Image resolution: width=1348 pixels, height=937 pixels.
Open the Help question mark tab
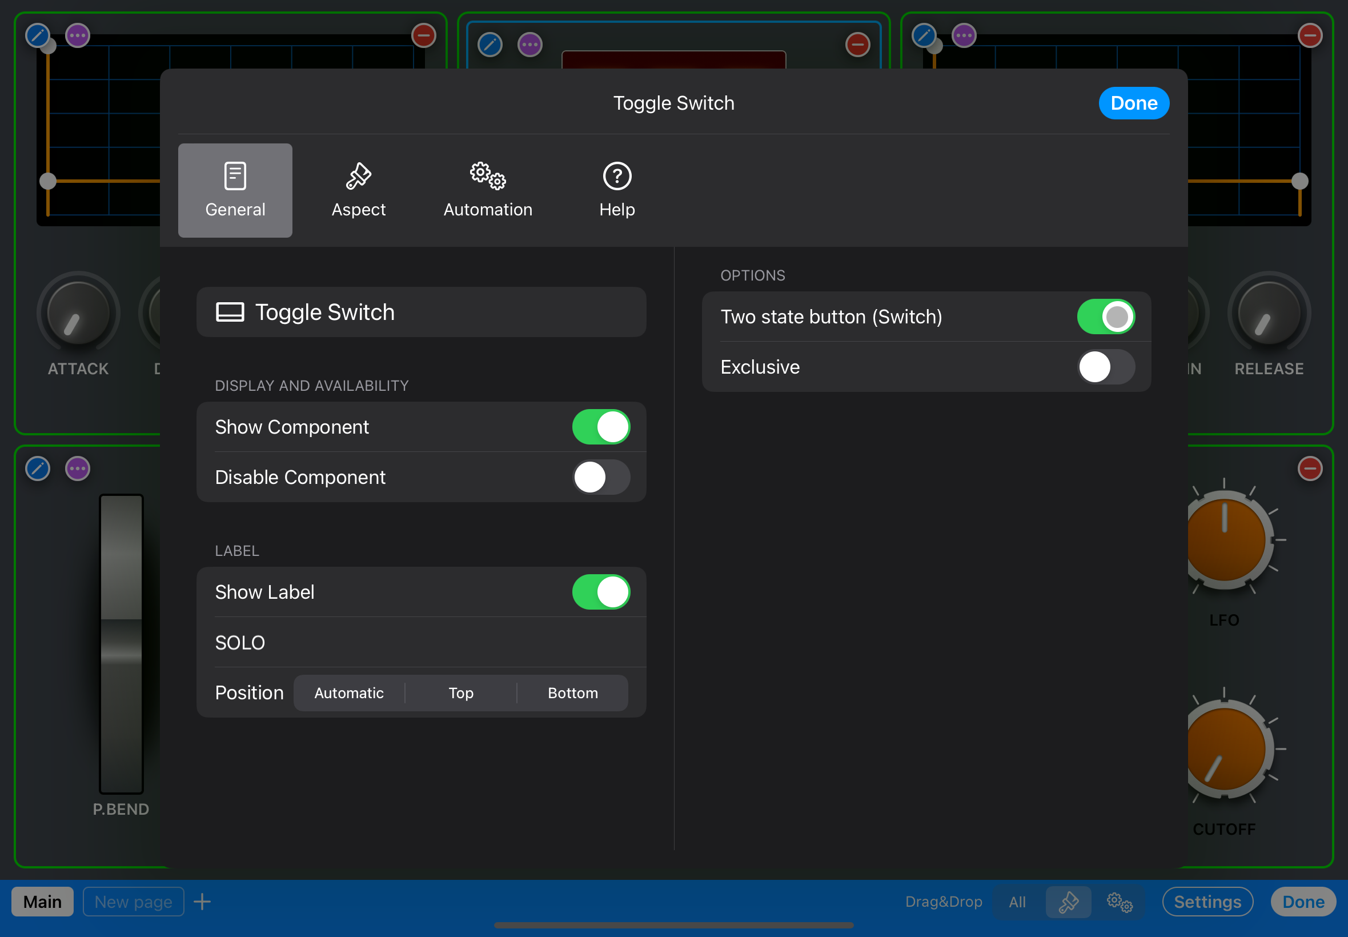click(x=617, y=190)
